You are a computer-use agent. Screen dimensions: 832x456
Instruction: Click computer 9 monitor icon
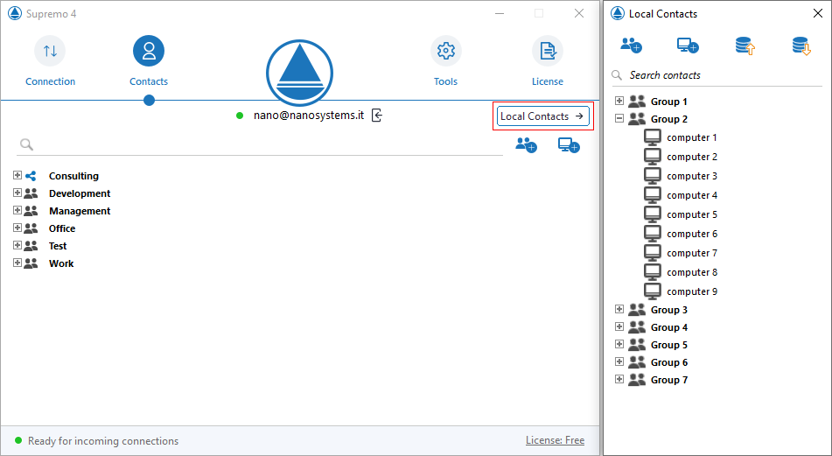652,291
